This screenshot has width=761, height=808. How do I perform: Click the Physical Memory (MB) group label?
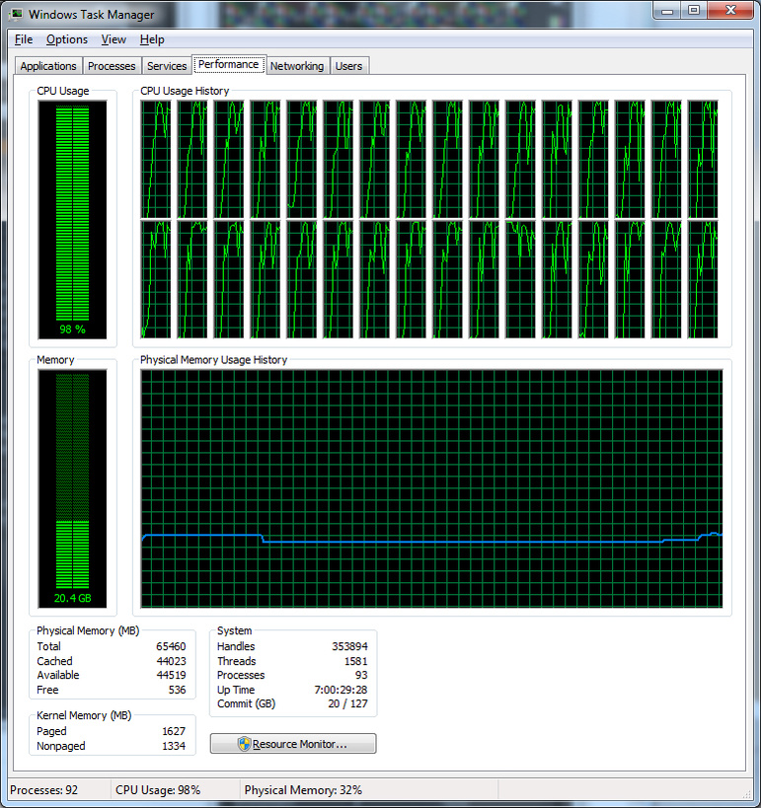click(x=88, y=630)
